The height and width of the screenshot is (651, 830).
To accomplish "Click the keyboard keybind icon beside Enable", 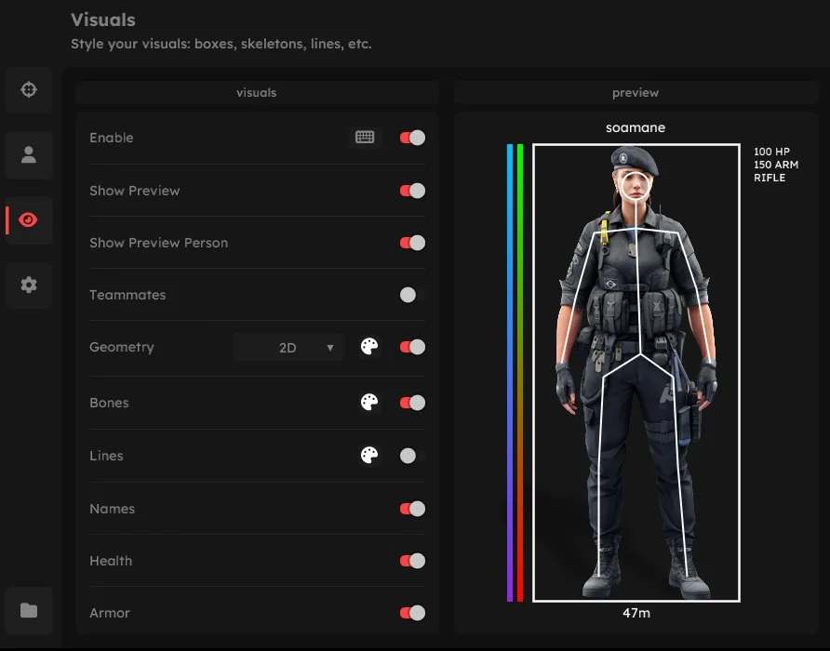I will [365, 138].
